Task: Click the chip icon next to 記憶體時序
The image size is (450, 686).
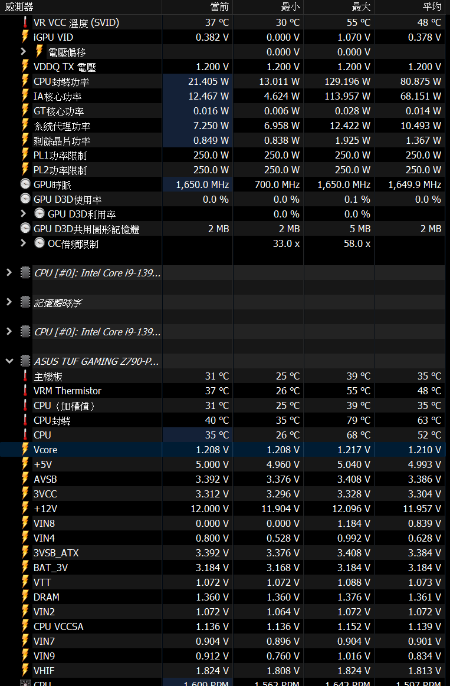Action: click(x=25, y=302)
